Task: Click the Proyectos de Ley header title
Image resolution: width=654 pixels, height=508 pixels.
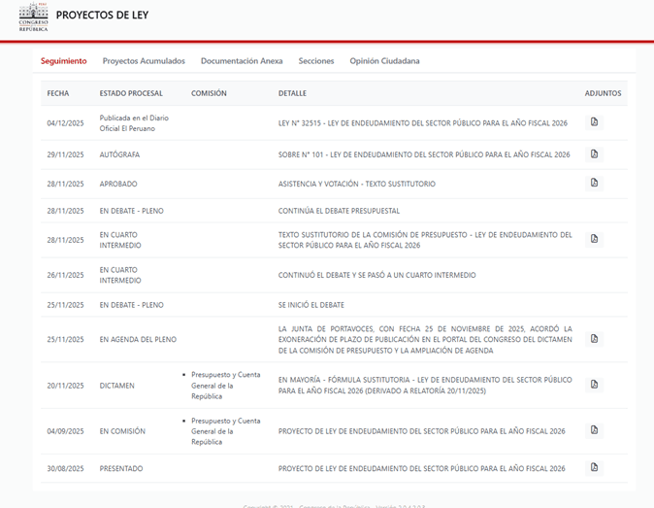Action: click(102, 16)
